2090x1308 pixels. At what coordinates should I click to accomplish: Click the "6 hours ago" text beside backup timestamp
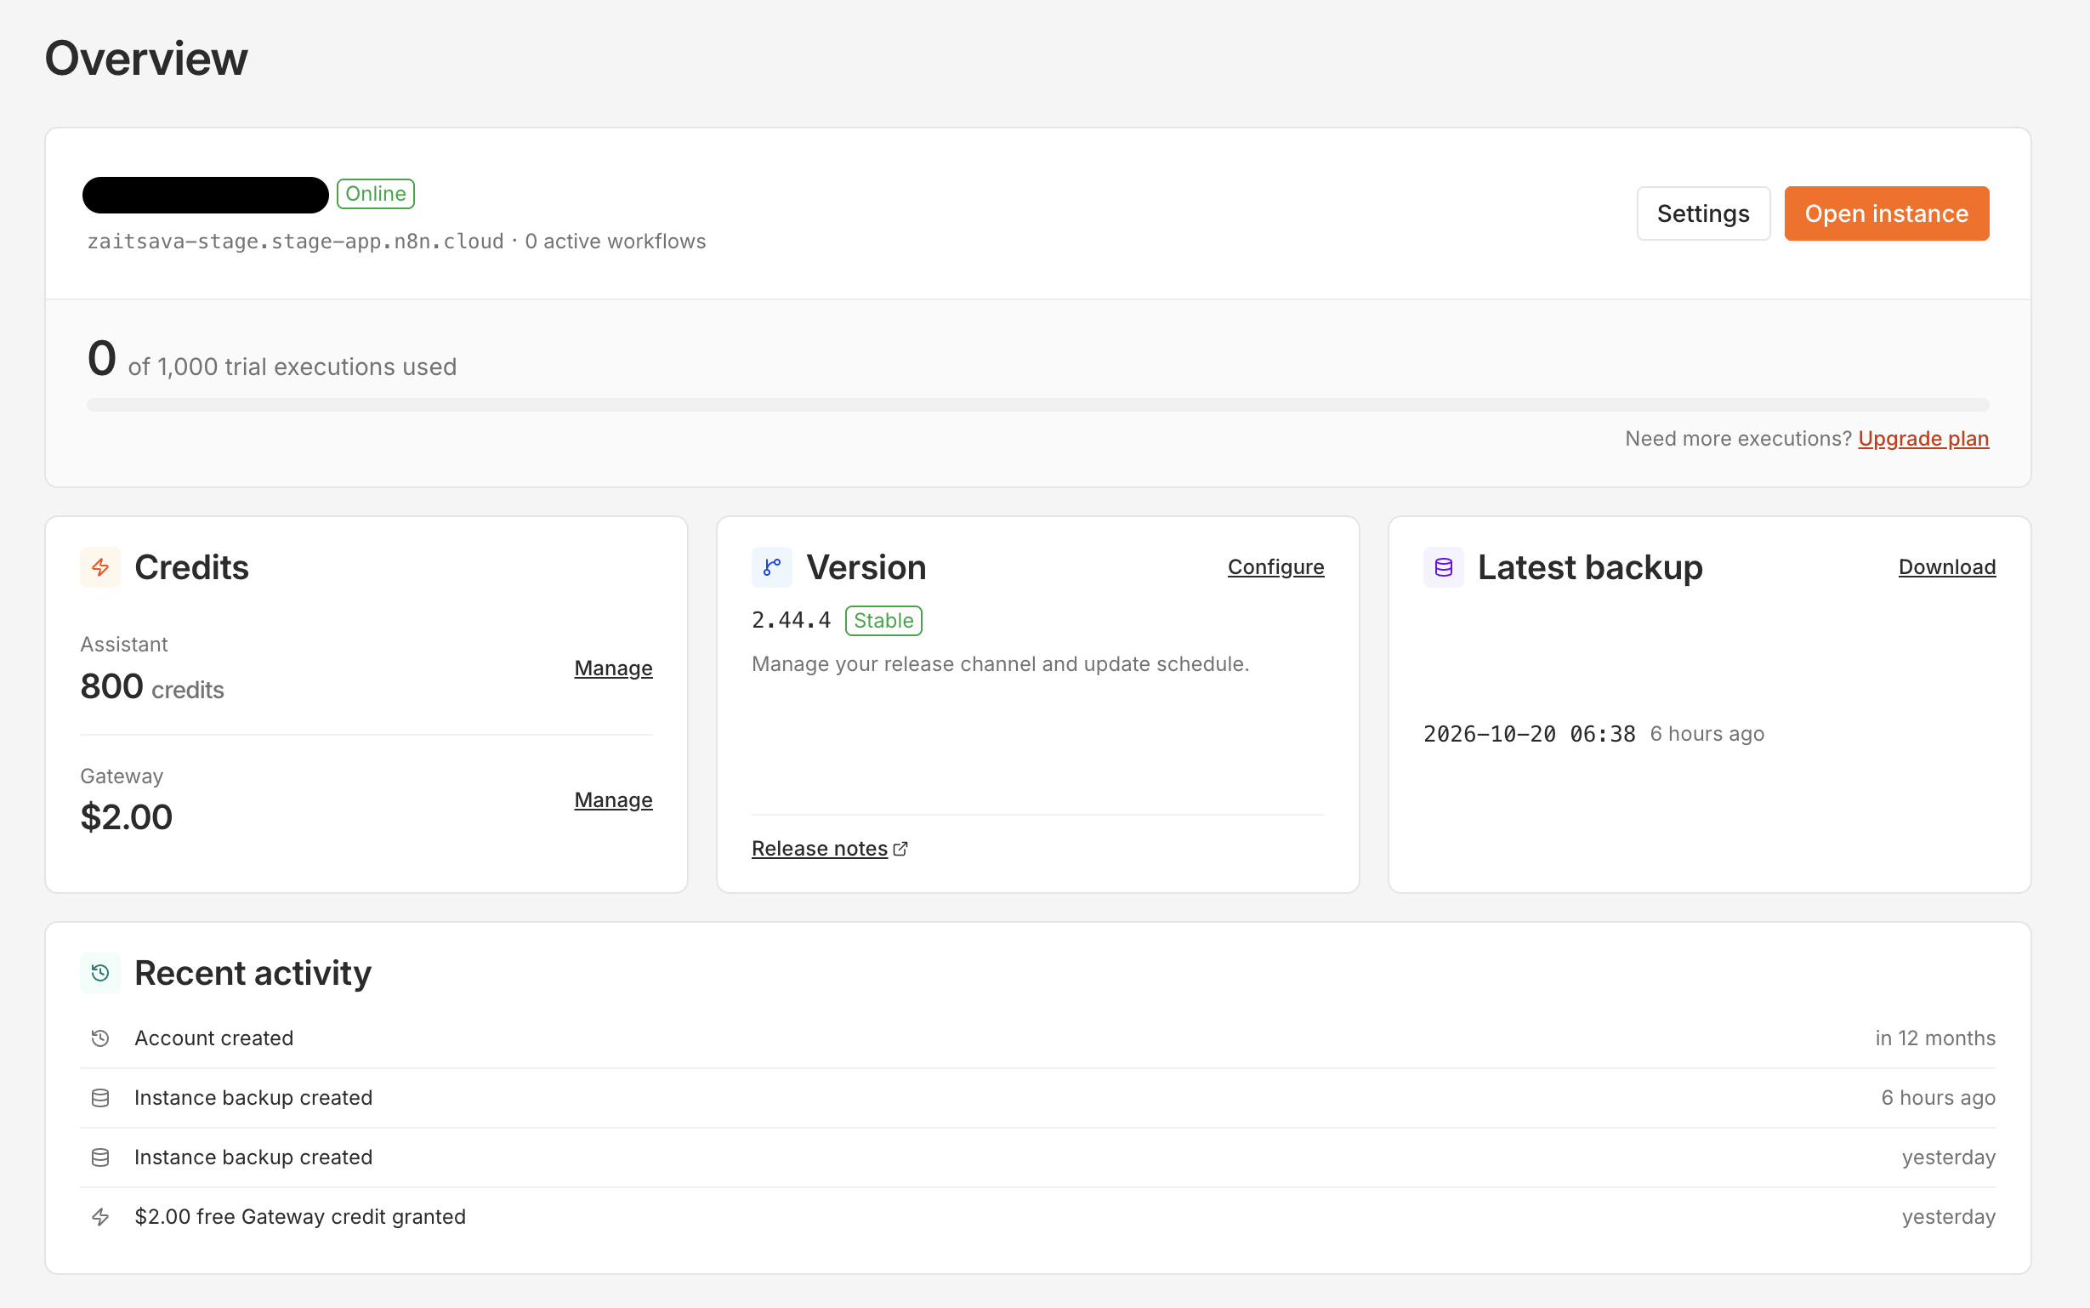click(1707, 735)
